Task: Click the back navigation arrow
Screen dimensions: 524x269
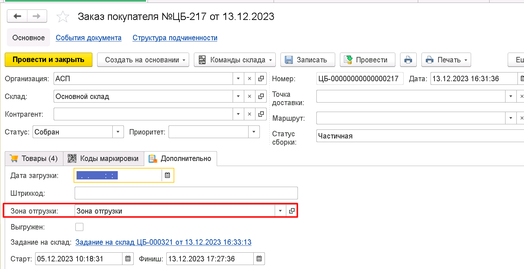Action: pyautogui.click(x=17, y=16)
